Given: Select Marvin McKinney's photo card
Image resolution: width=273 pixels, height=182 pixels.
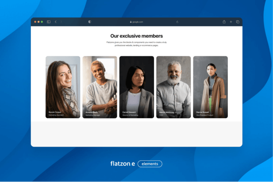Looking at the screenshot, I should click(x=174, y=87).
